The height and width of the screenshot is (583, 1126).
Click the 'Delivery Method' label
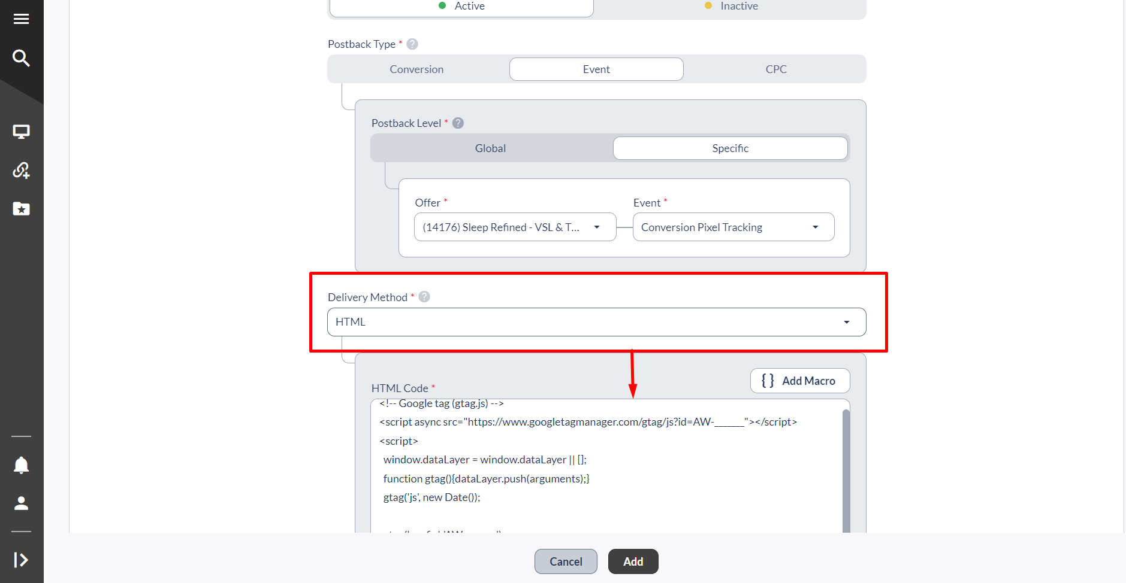[x=367, y=297]
